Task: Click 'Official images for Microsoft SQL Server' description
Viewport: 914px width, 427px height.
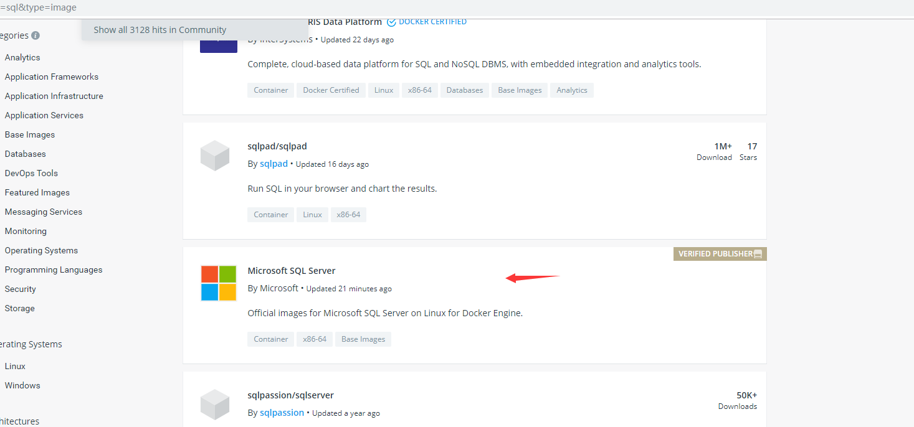Action: point(385,313)
